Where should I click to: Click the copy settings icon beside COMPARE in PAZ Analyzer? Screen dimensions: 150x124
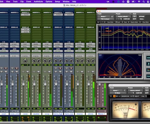click(x=121, y=19)
